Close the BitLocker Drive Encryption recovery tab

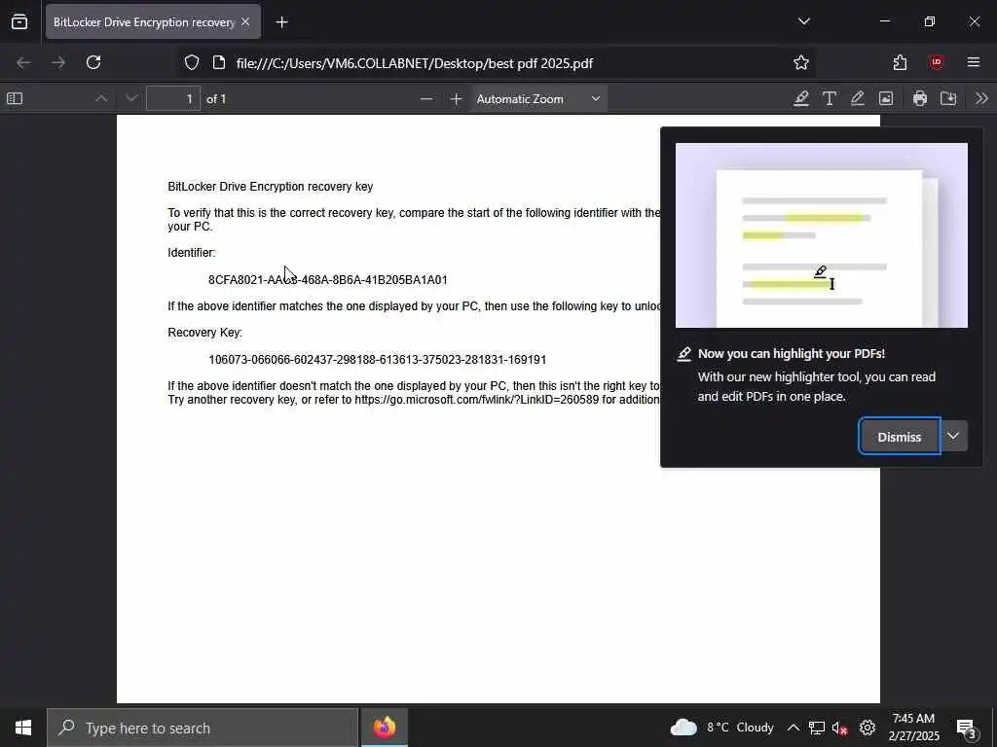point(245,22)
